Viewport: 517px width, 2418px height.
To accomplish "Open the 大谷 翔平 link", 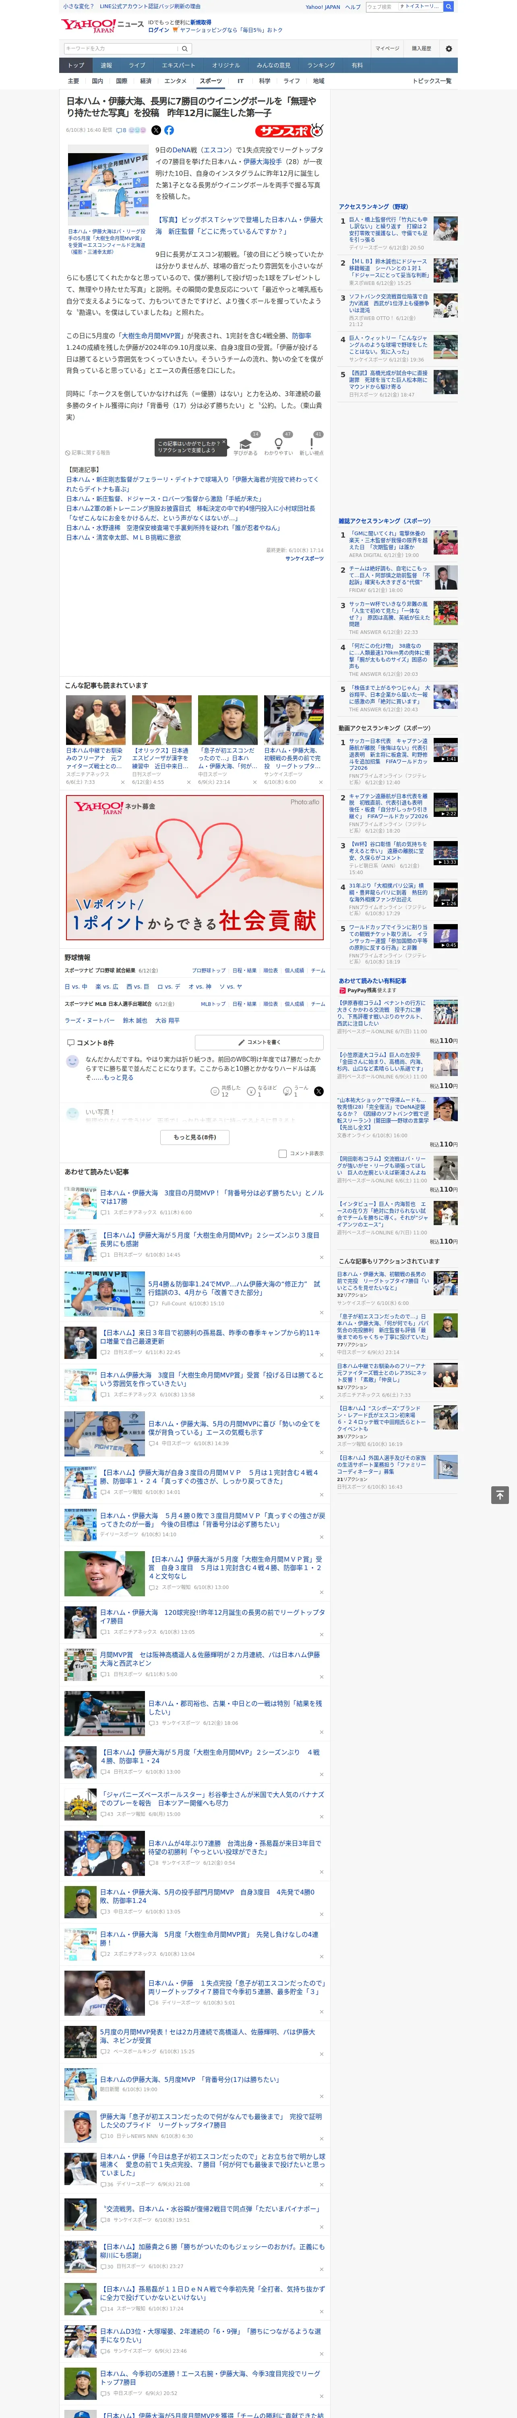I will (x=167, y=1020).
